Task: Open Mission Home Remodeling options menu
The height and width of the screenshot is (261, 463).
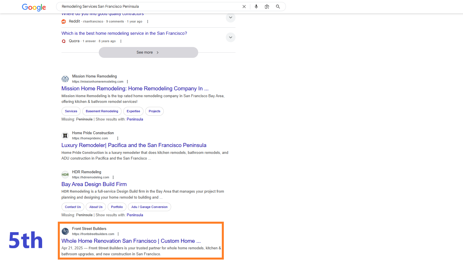Action: point(127,82)
